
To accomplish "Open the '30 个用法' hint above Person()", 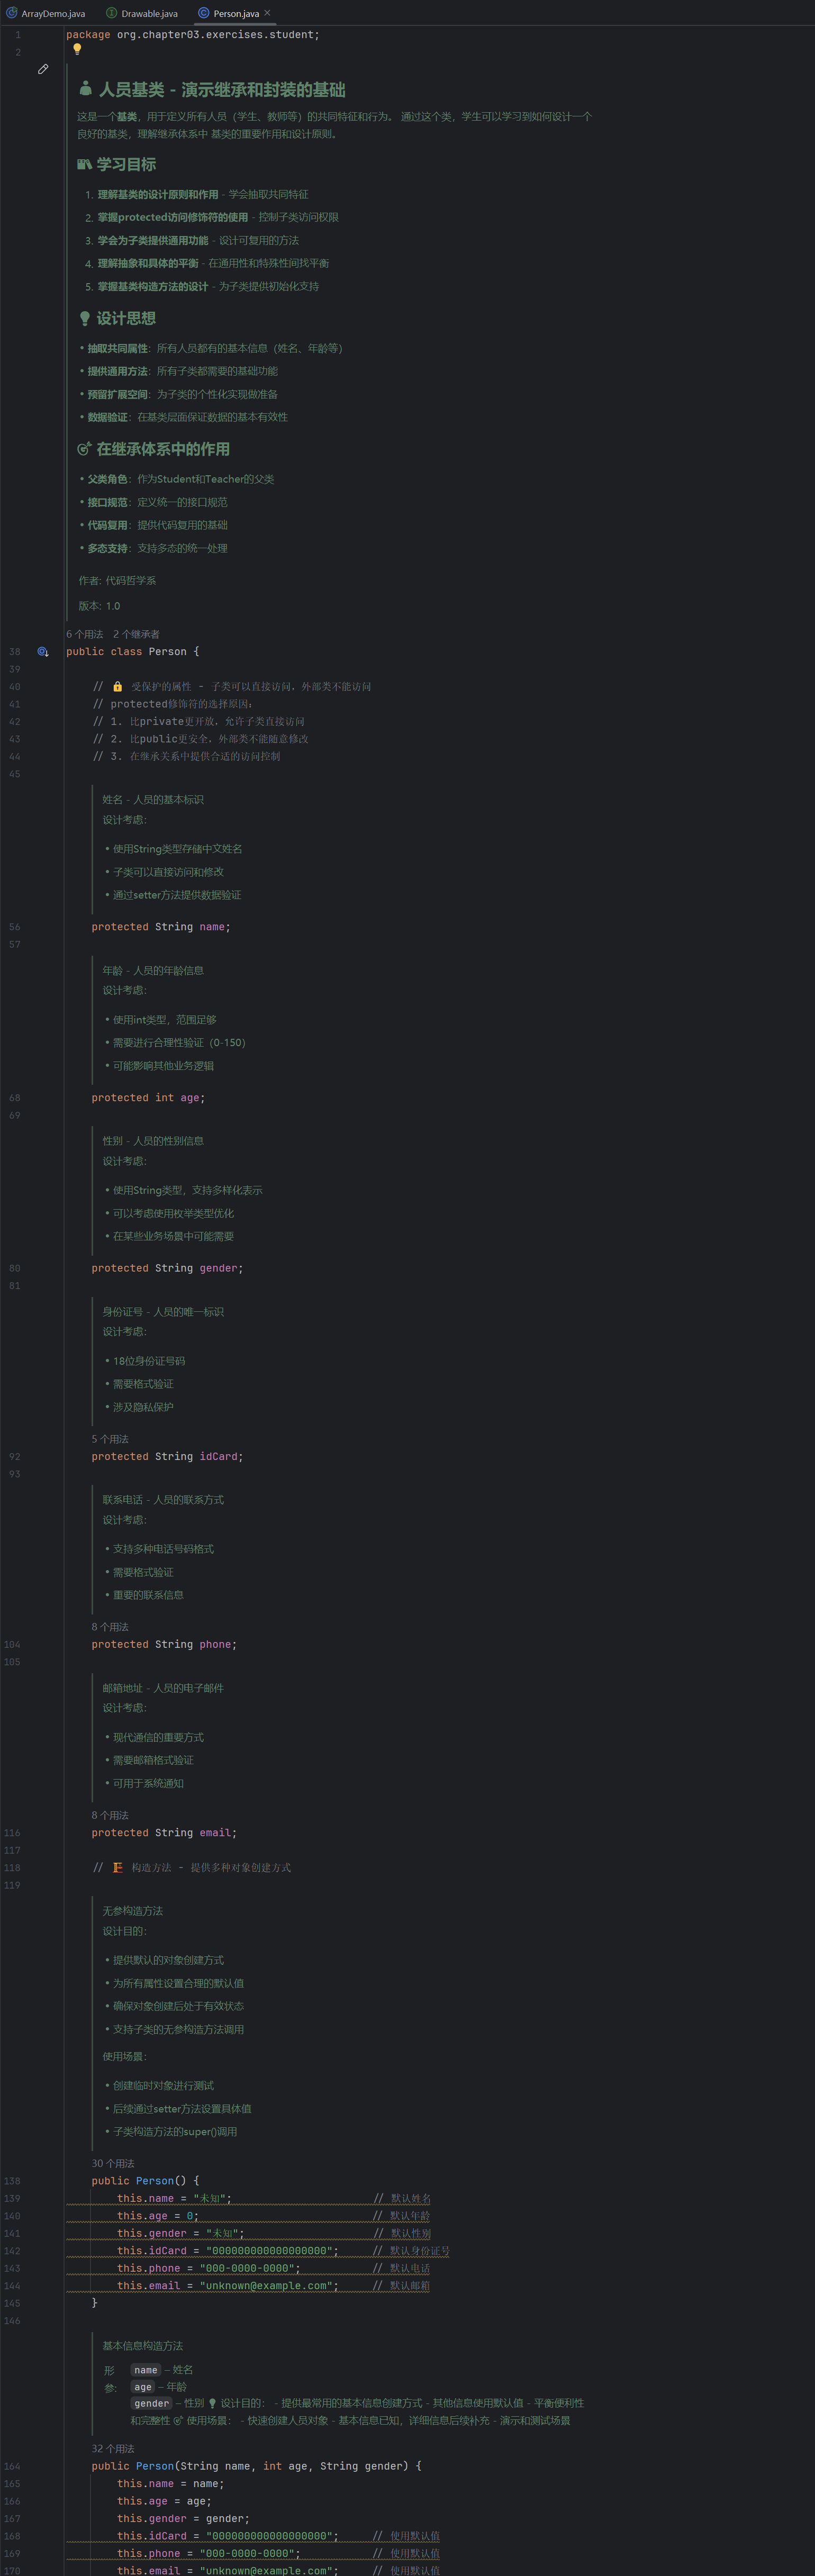I will pos(113,2163).
